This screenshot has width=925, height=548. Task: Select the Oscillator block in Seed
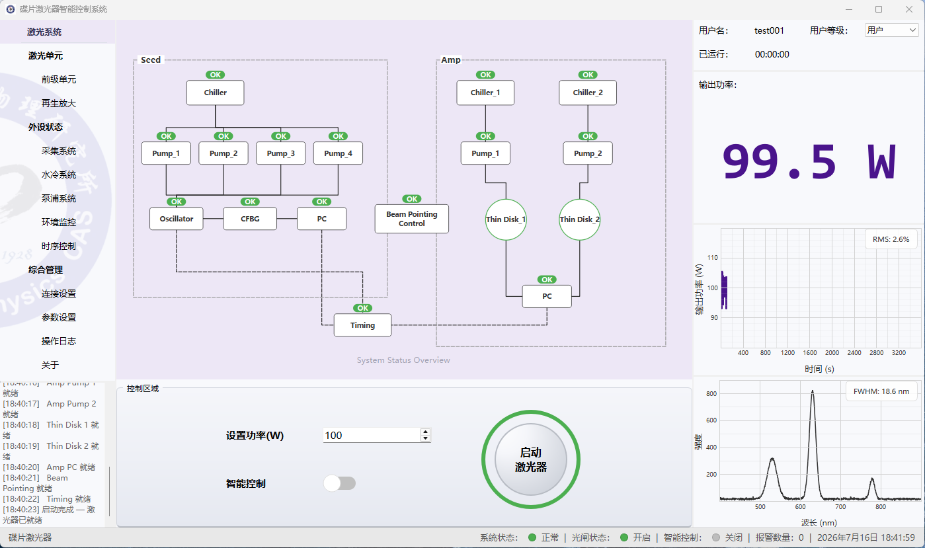(177, 219)
